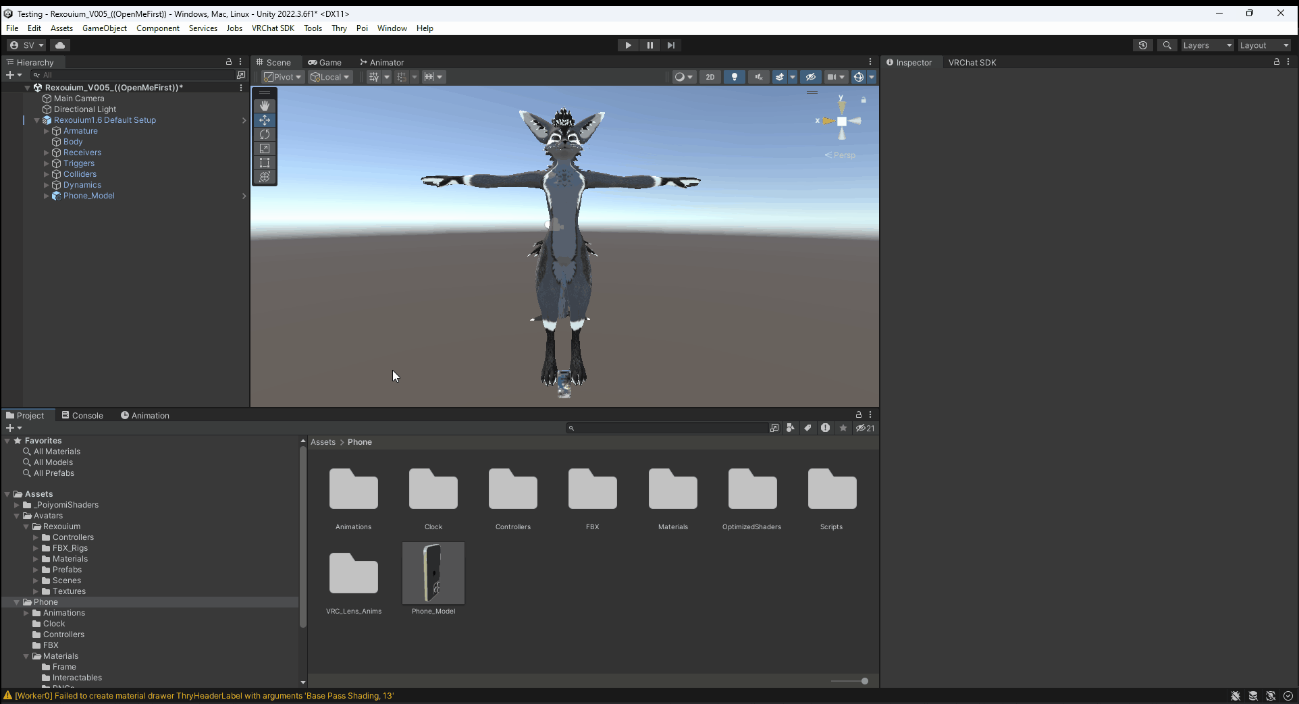This screenshot has width=1299, height=704.
Task: Switch to the Game tab
Action: click(325, 62)
